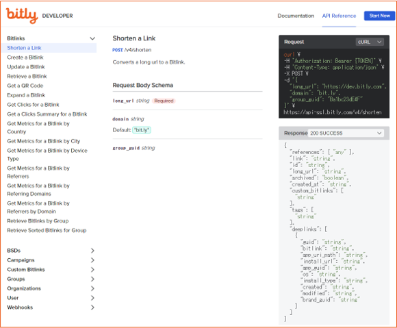Viewport: 397px width, 328px height.
Task: Click the Content-Type header line
Action: [x=334, y=67]
